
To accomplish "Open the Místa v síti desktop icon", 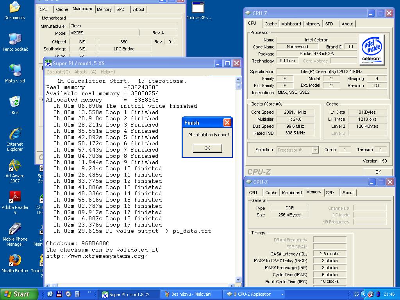I will (15, 73).
